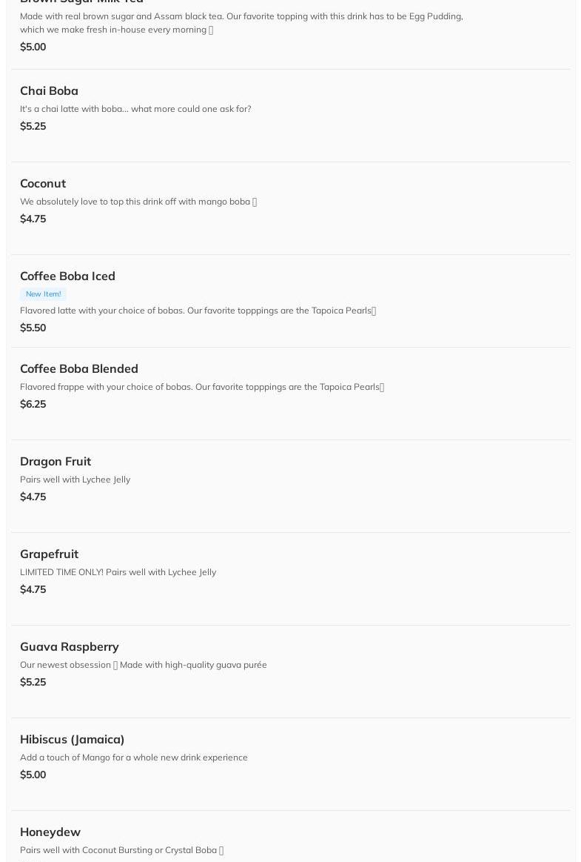Click the Grapefruit LIMITED TIME ONLY description

pos(118,572)
